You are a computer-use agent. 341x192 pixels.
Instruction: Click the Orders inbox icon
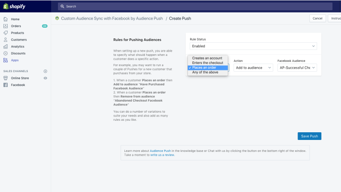pos(6,26)
